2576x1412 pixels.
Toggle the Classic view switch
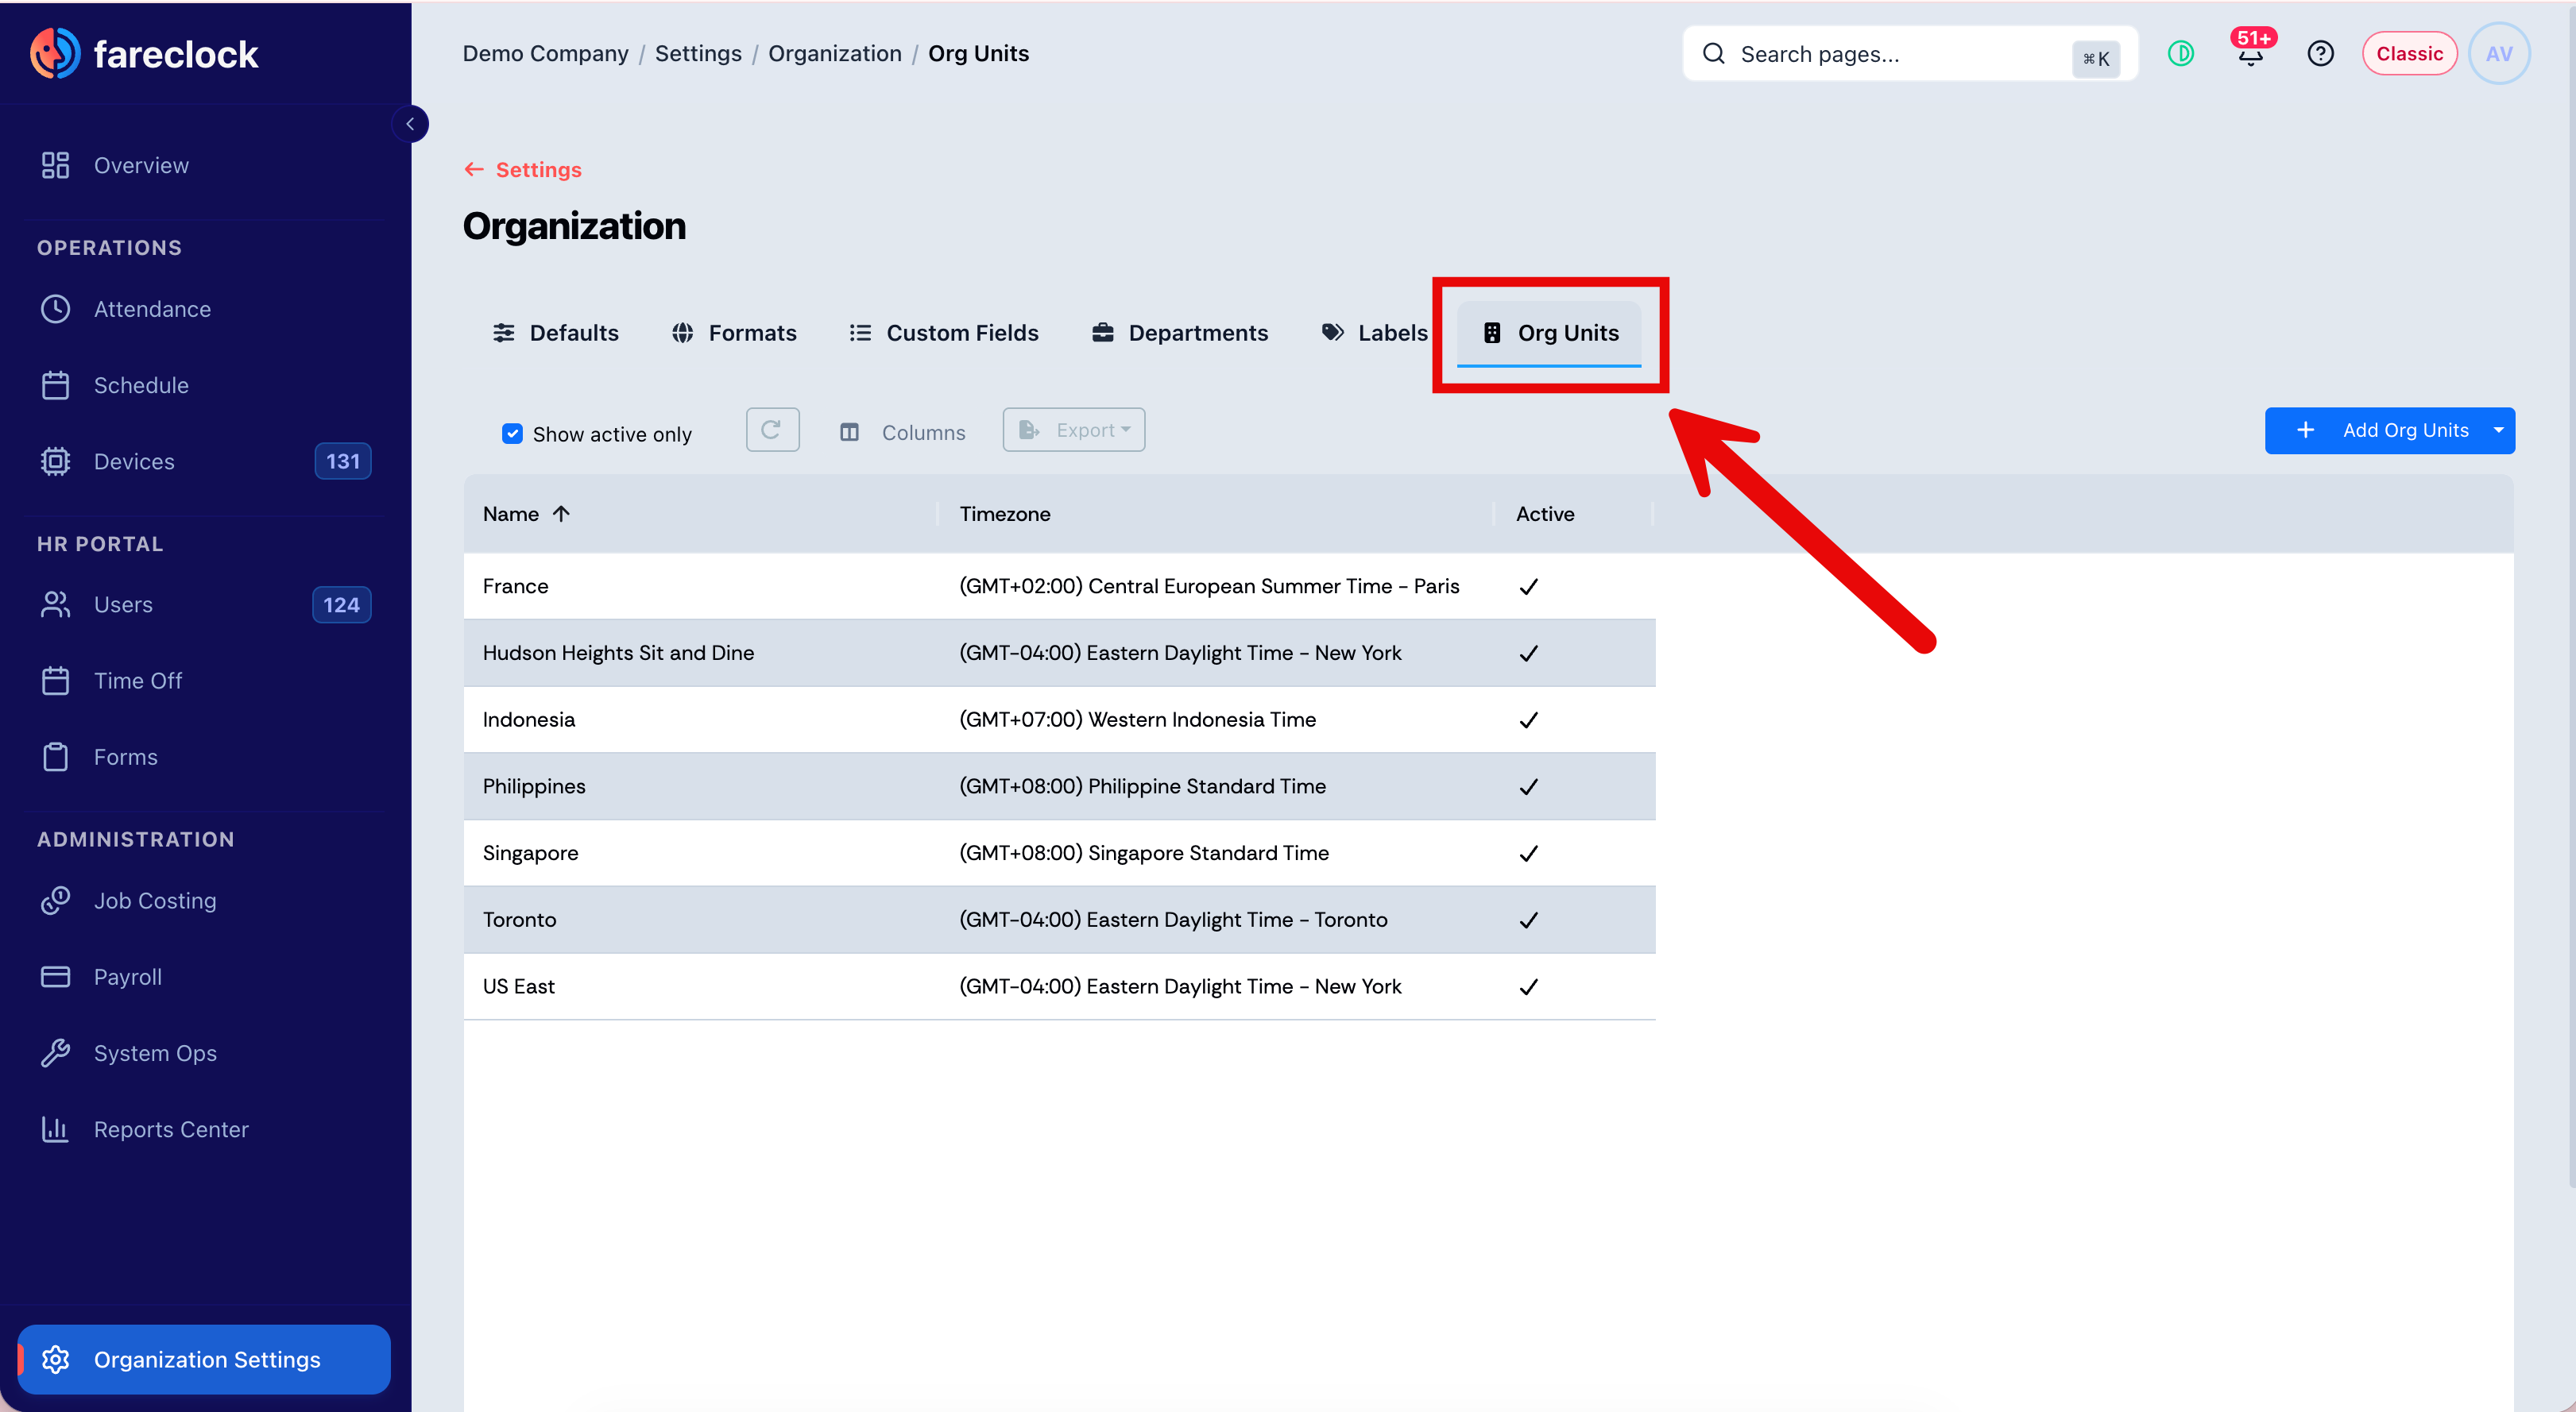pos(2409,54)
